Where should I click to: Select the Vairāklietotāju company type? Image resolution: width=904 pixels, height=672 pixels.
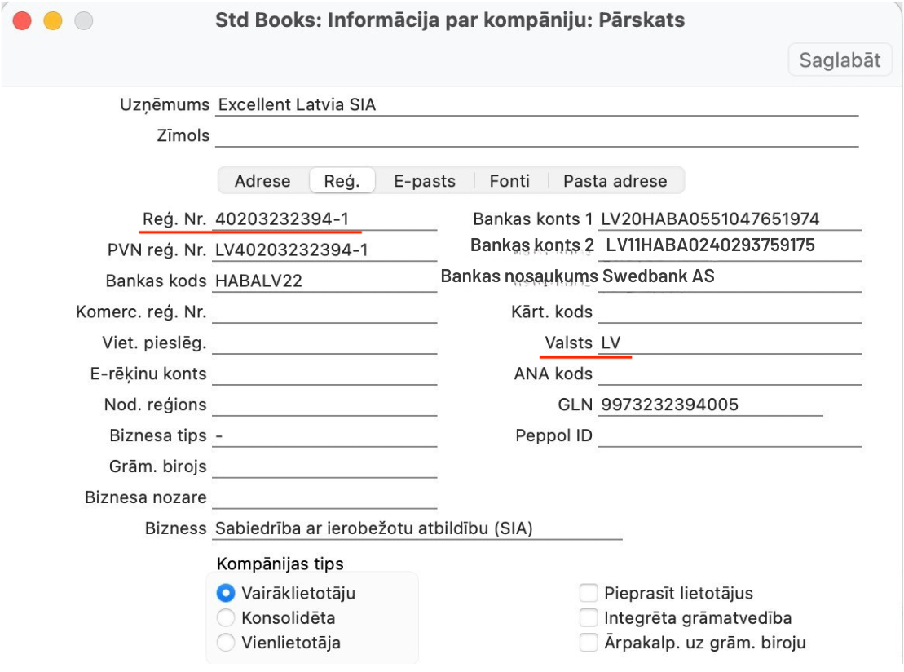[x=227, y=594]
